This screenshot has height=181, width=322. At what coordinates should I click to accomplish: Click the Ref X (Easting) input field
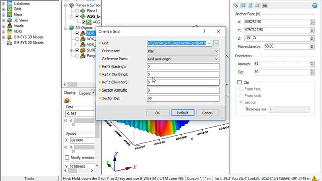[183, 67]
